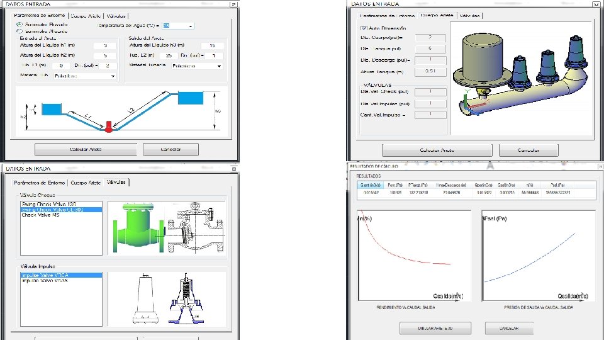Click the Dia. Val. Impulso (pul) field
This screenshot has height=340, width=604.
coord(430,104)
